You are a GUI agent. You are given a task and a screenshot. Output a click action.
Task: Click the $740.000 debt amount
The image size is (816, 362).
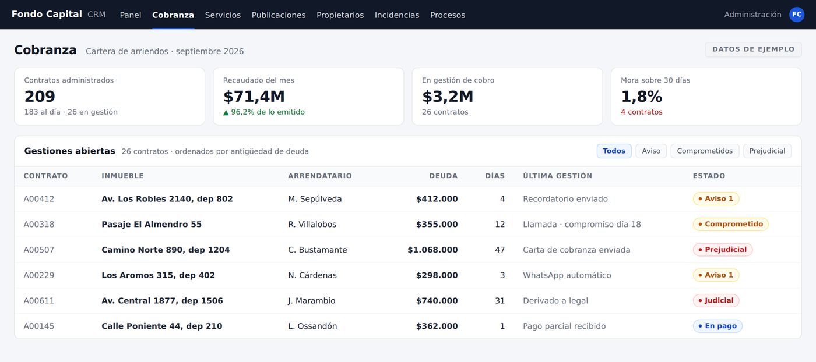pos(437,301)
